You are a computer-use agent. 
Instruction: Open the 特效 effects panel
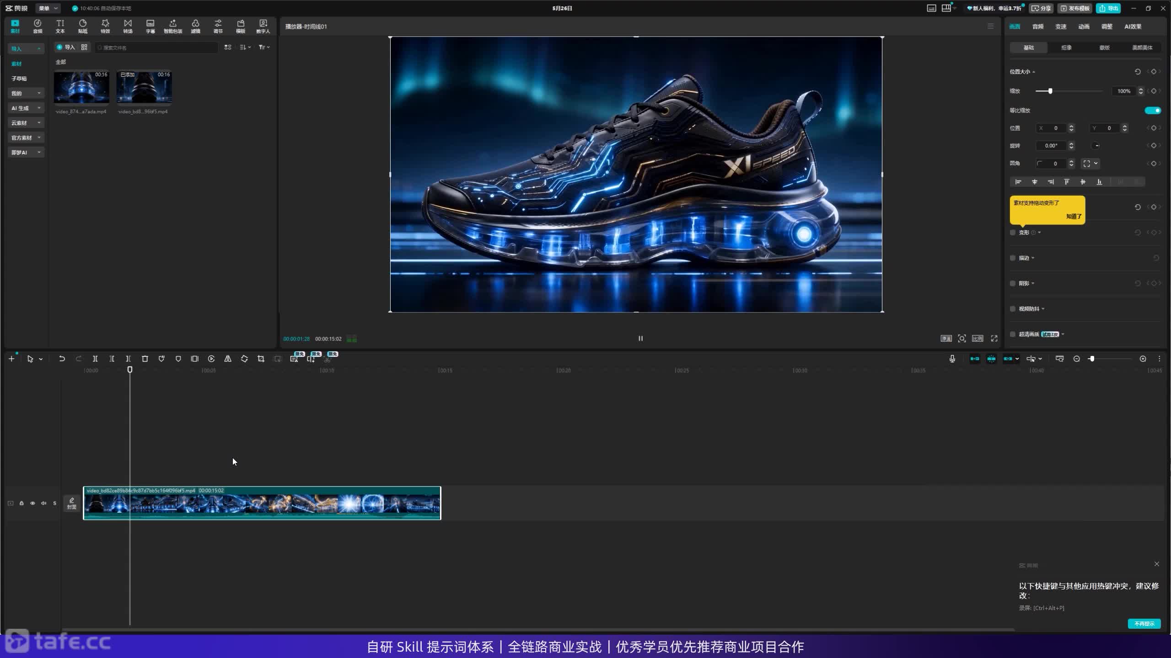point(105,26)
